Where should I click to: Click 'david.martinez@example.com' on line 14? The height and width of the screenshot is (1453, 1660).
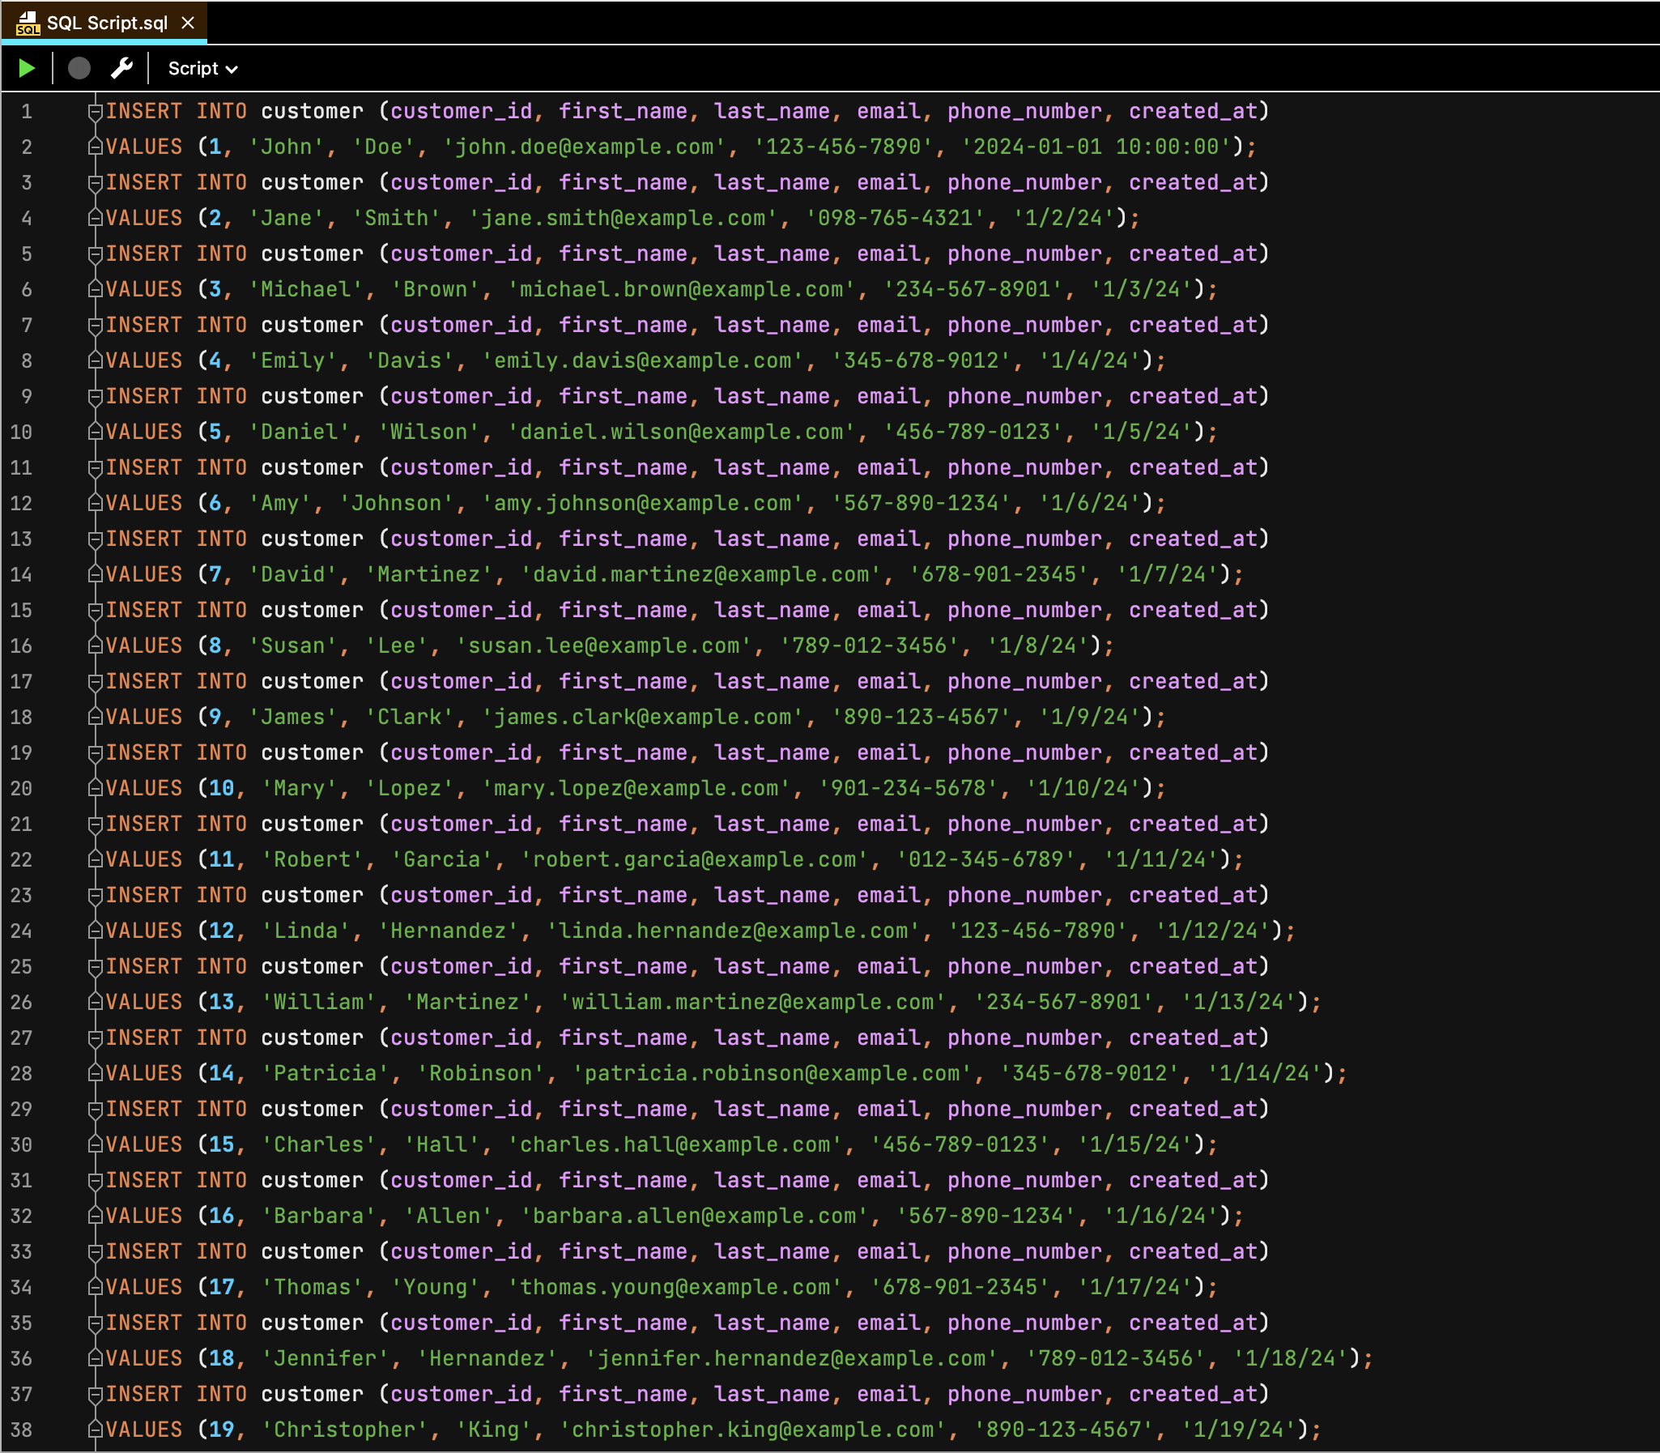pyautogui.click(x=701, y=575)
